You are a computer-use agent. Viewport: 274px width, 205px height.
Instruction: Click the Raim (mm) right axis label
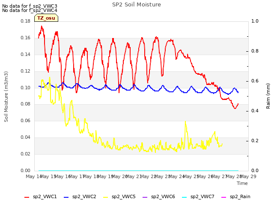coord(268,96)
